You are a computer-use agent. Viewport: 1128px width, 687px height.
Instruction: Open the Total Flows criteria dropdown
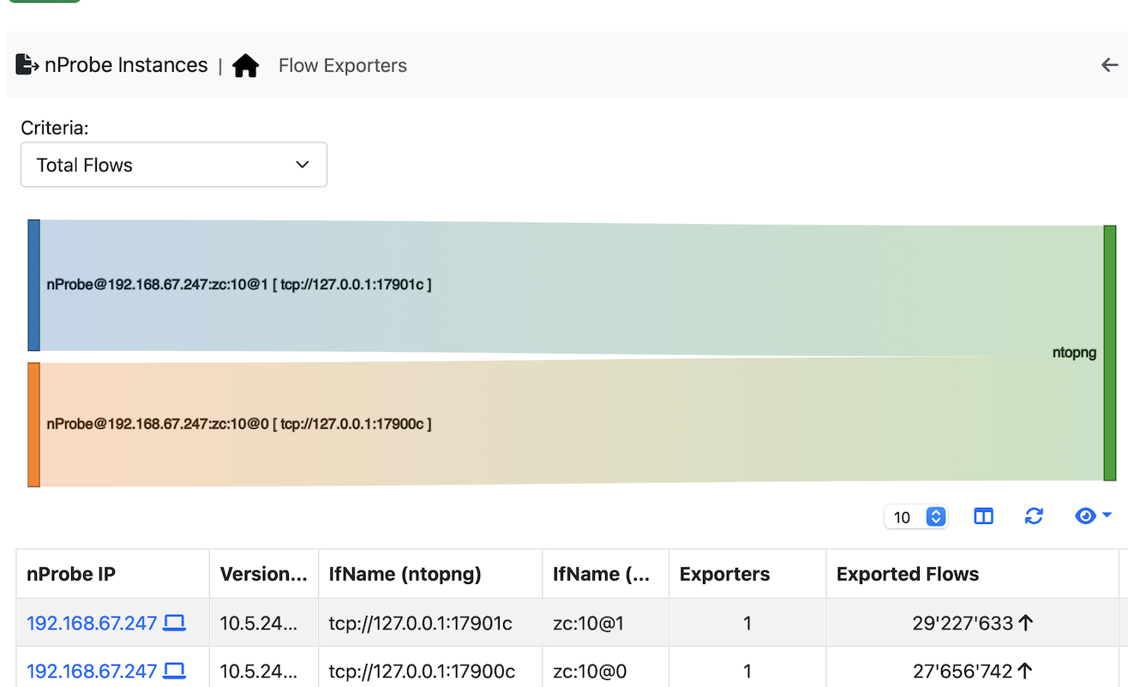coord(174,165)
